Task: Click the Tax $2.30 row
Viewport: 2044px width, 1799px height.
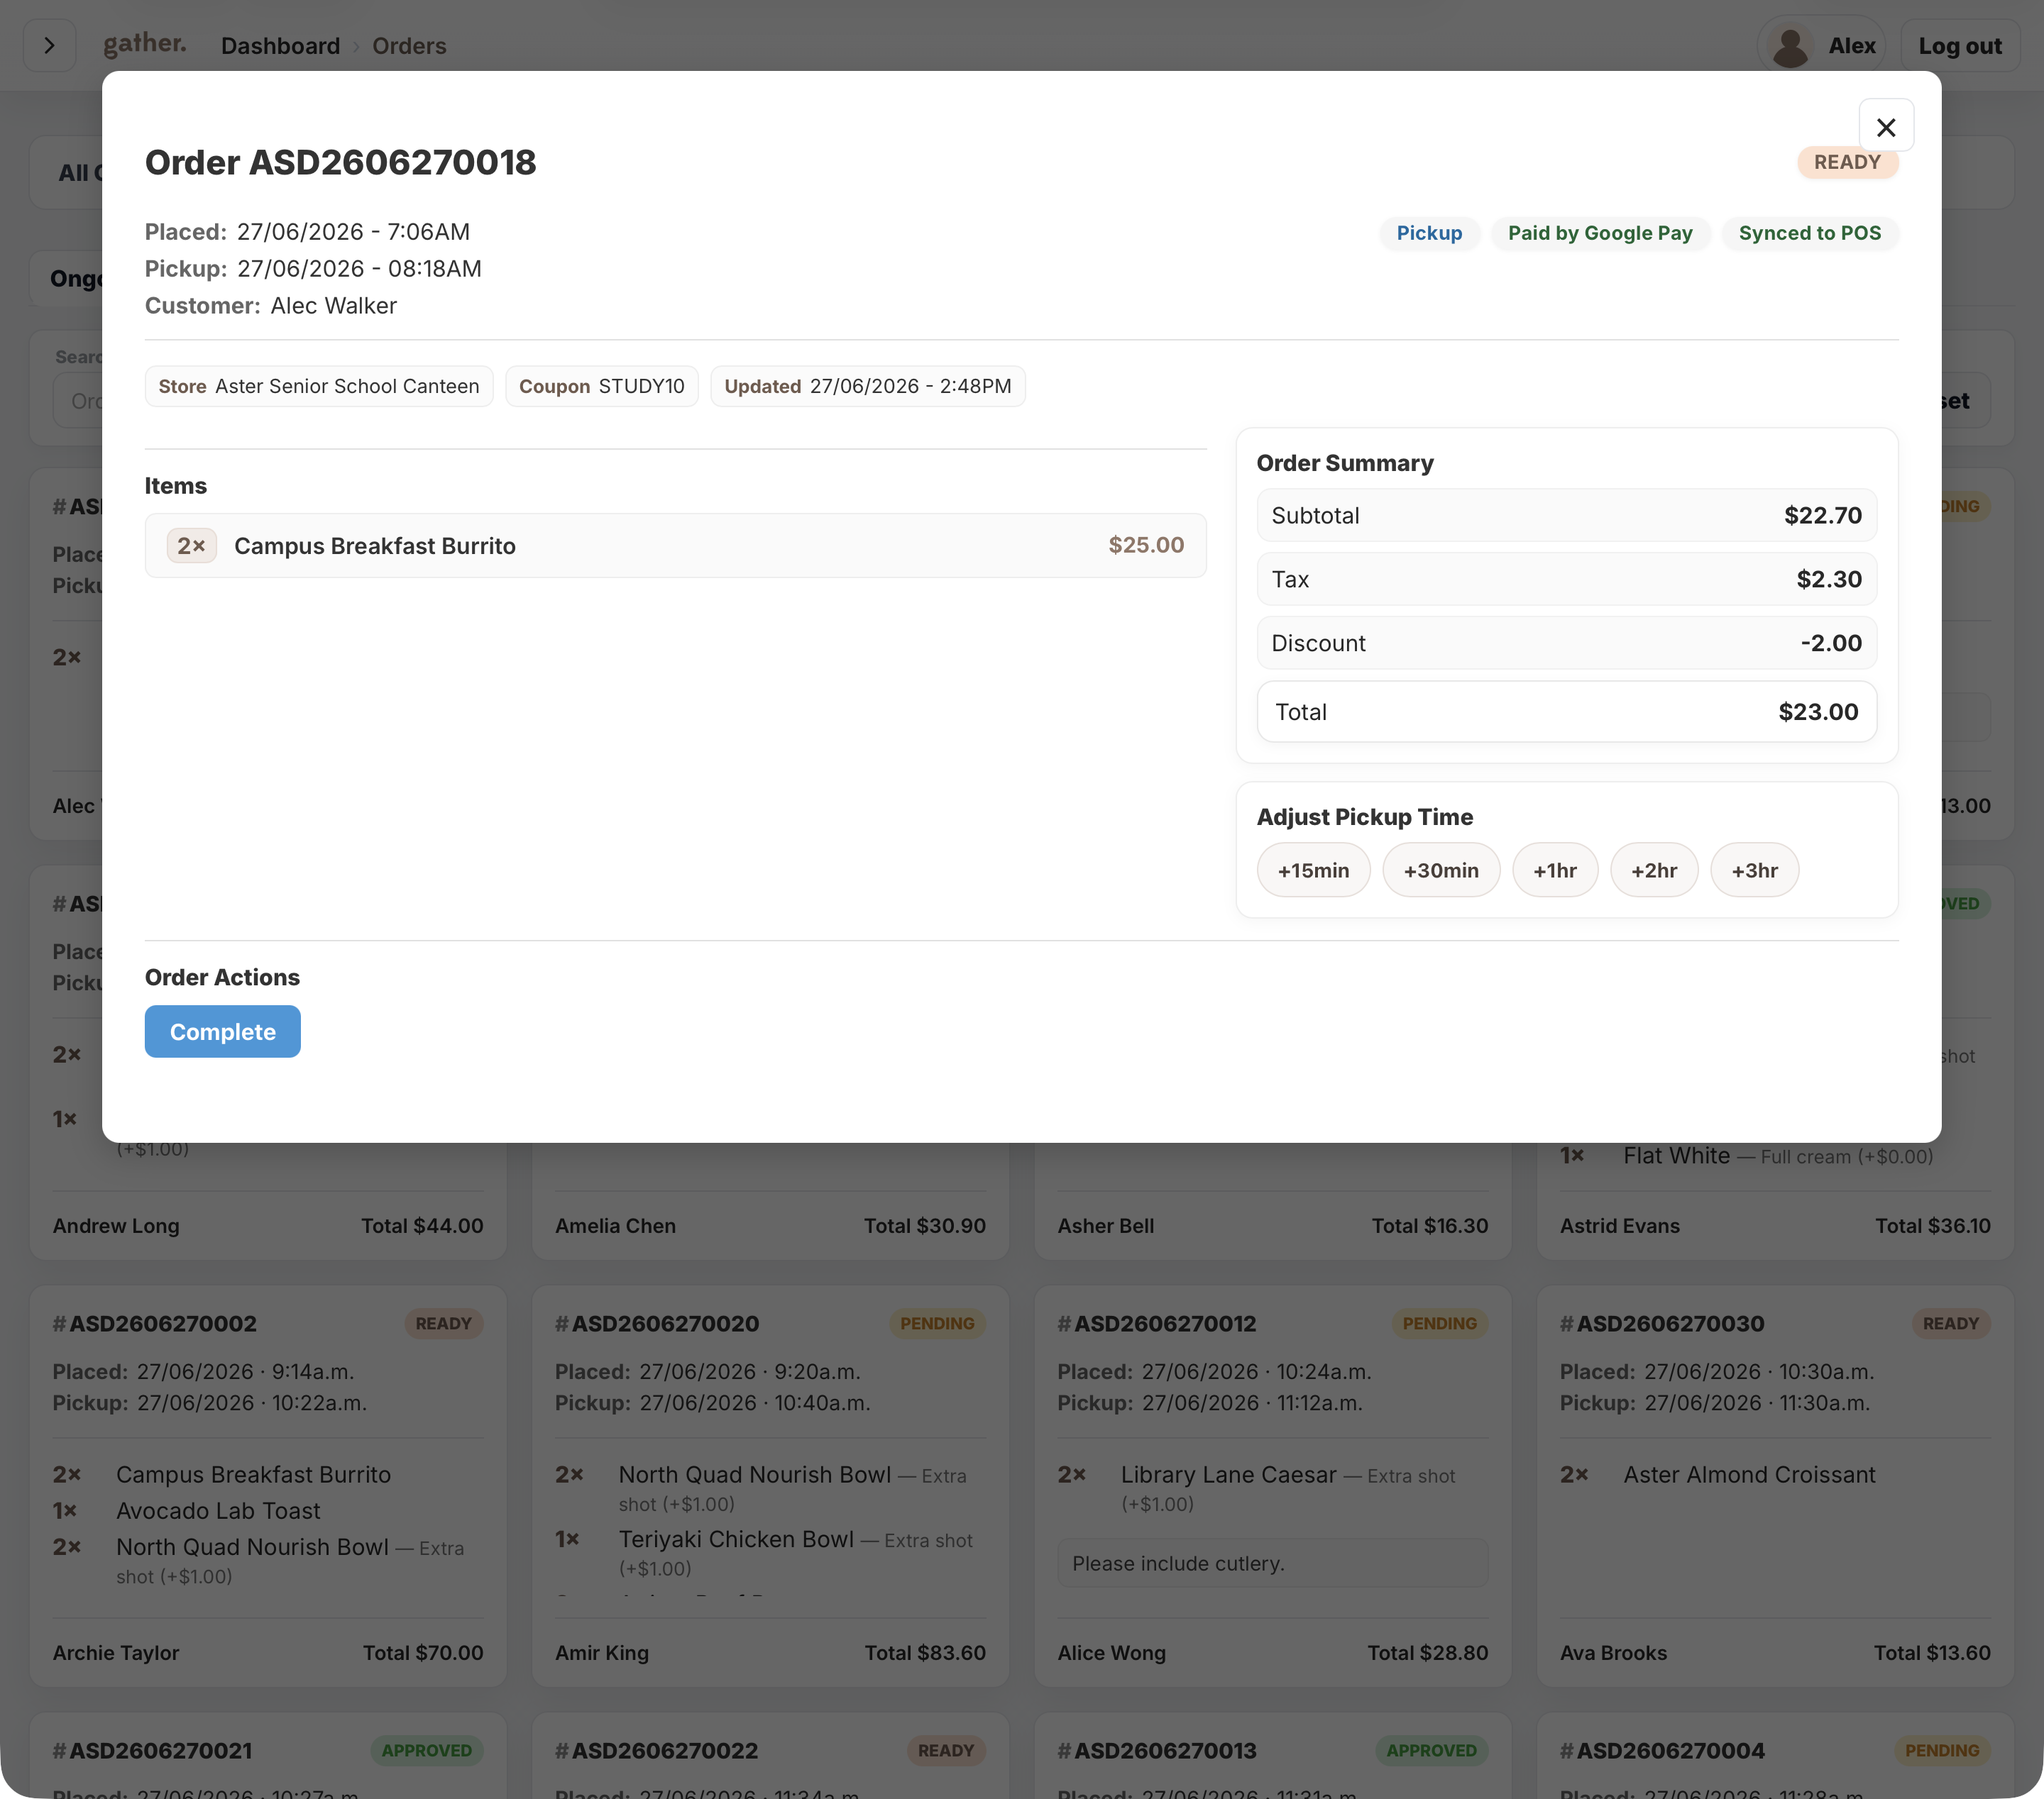Action: [x=1566, y=580]
